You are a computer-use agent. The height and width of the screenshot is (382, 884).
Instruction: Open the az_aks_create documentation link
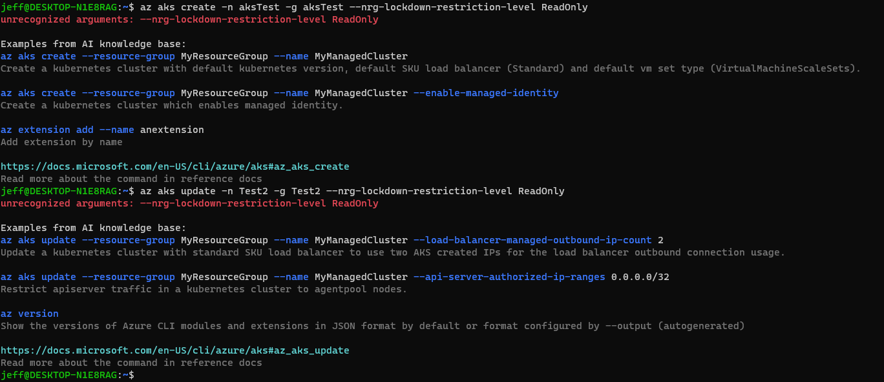[x=176, y=166]
